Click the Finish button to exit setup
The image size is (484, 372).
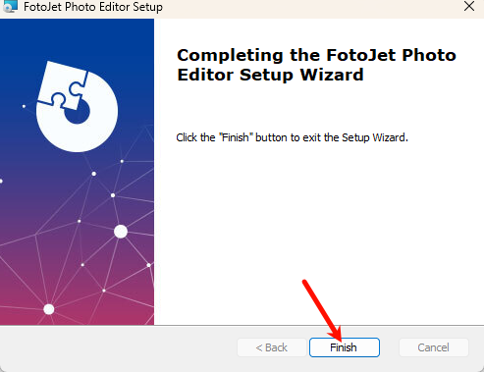tap(345, 347)
